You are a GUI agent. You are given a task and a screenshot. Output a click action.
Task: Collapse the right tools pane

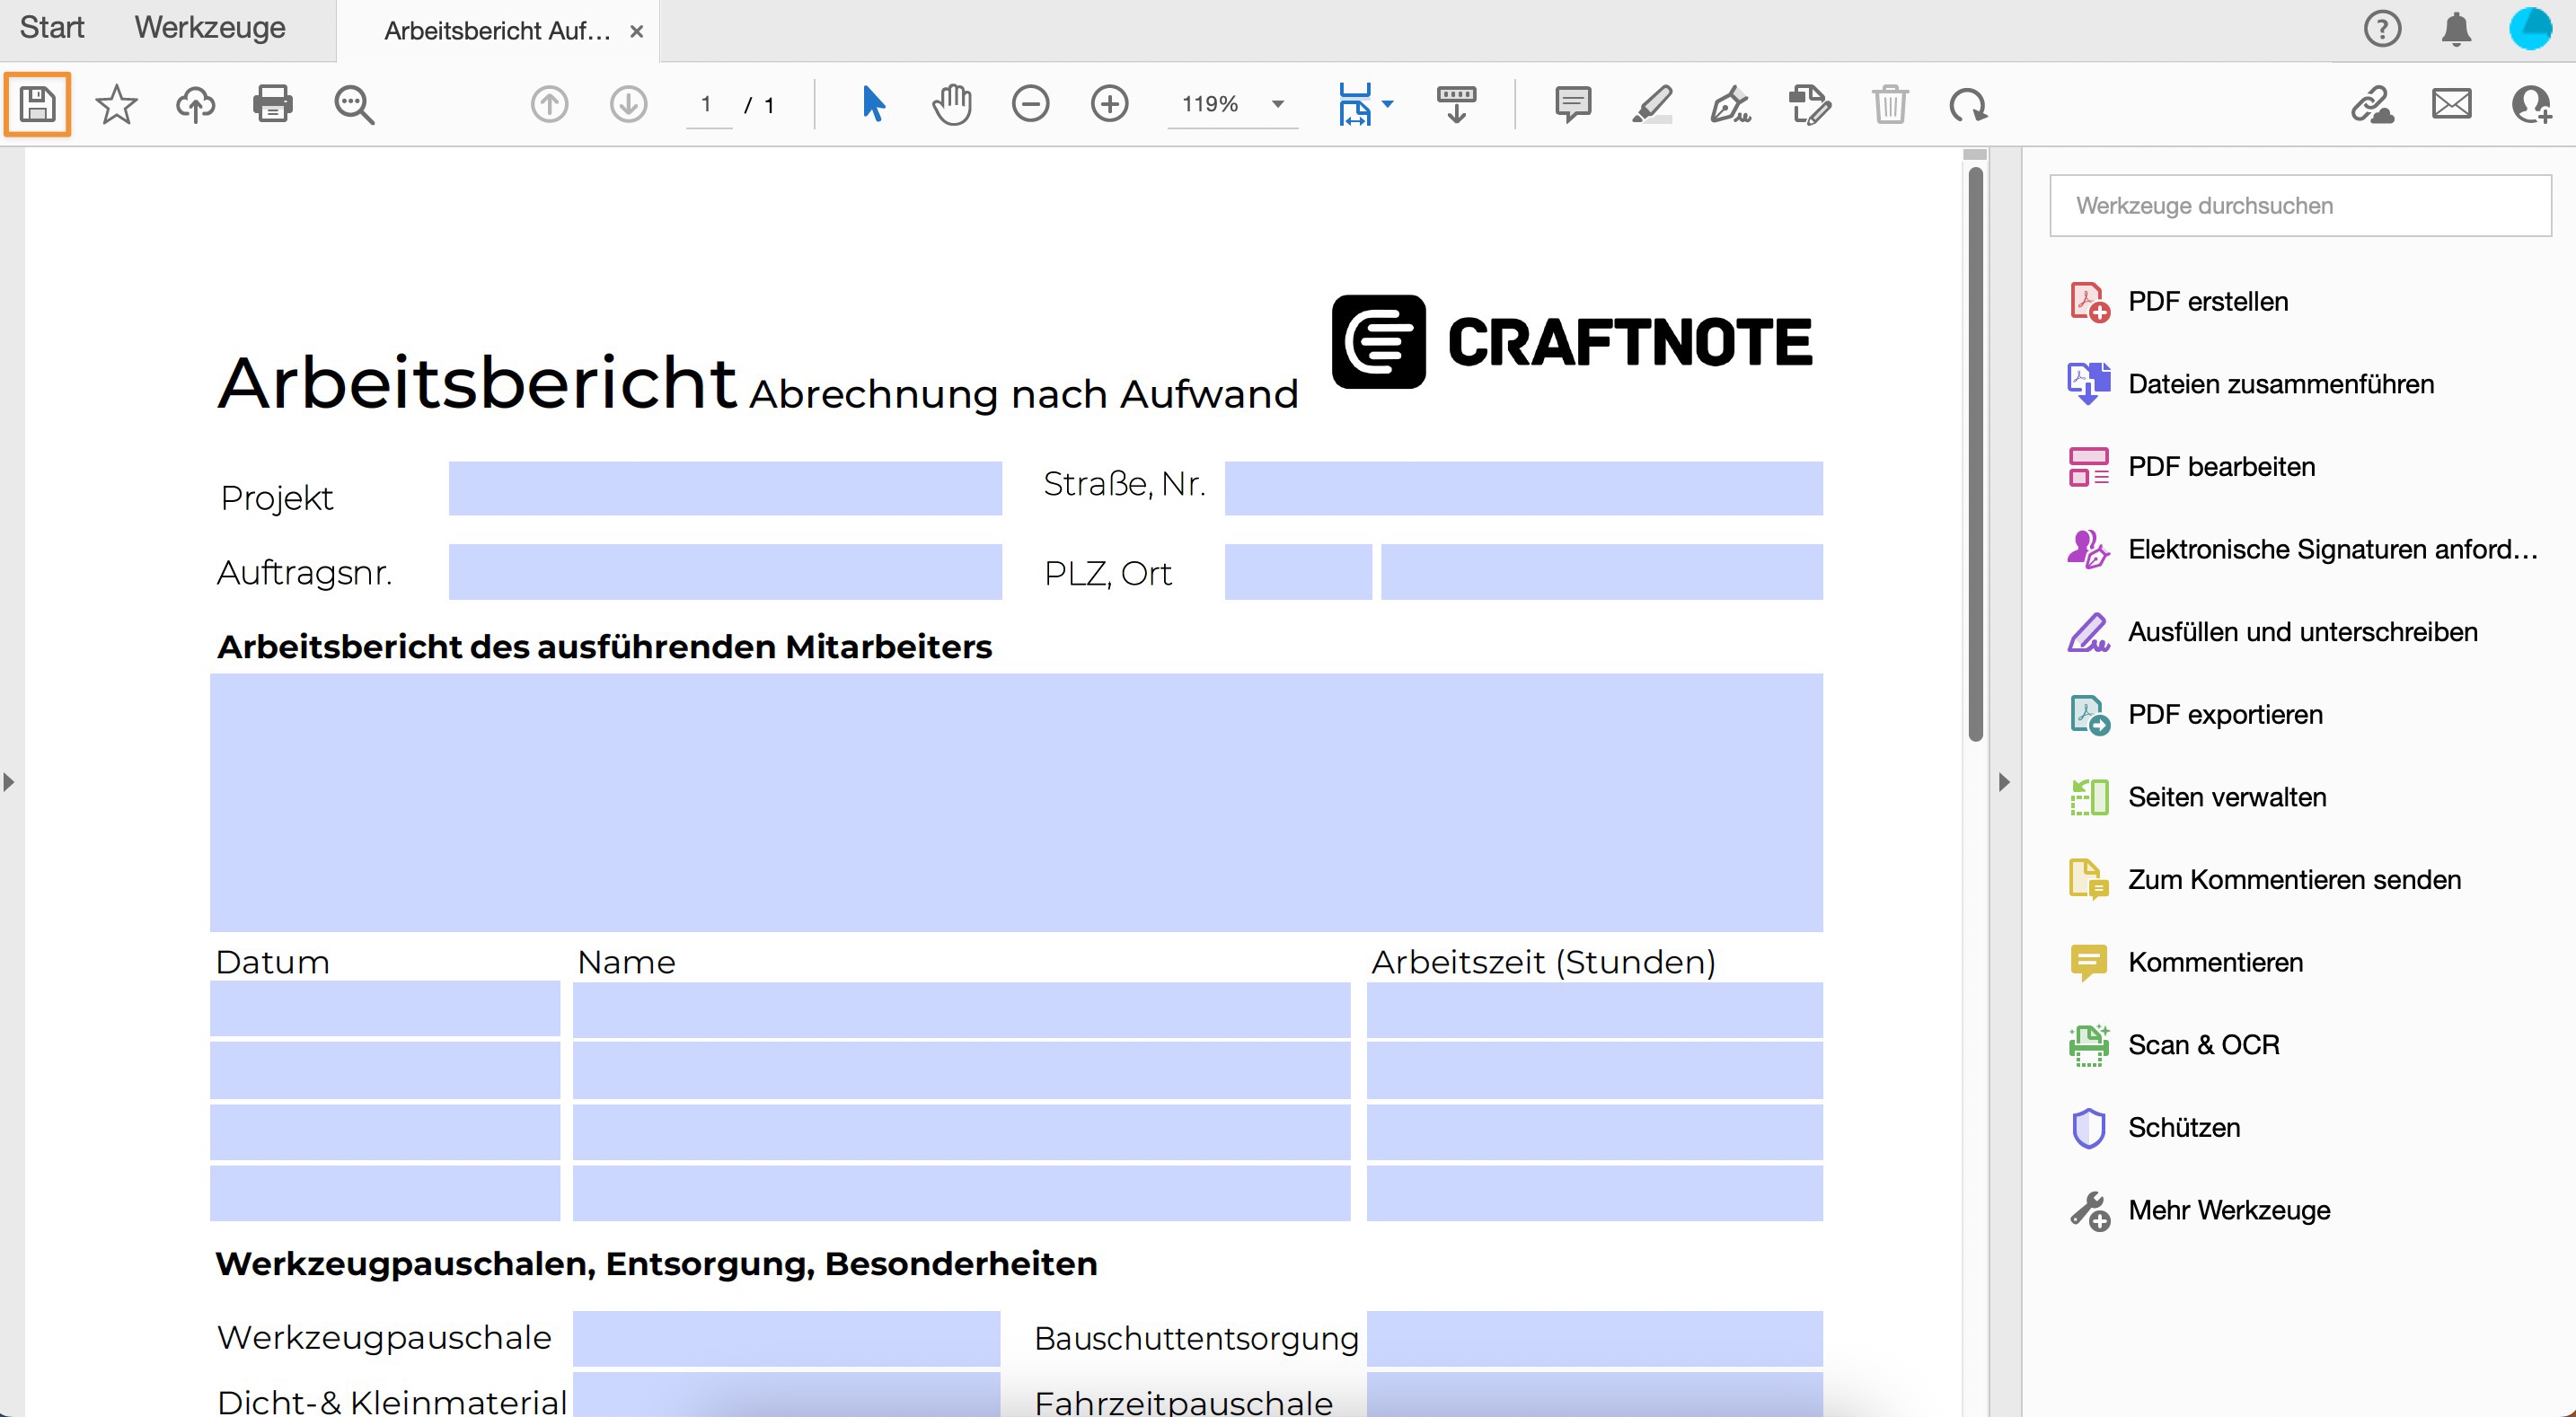[x=2003, y=782]
